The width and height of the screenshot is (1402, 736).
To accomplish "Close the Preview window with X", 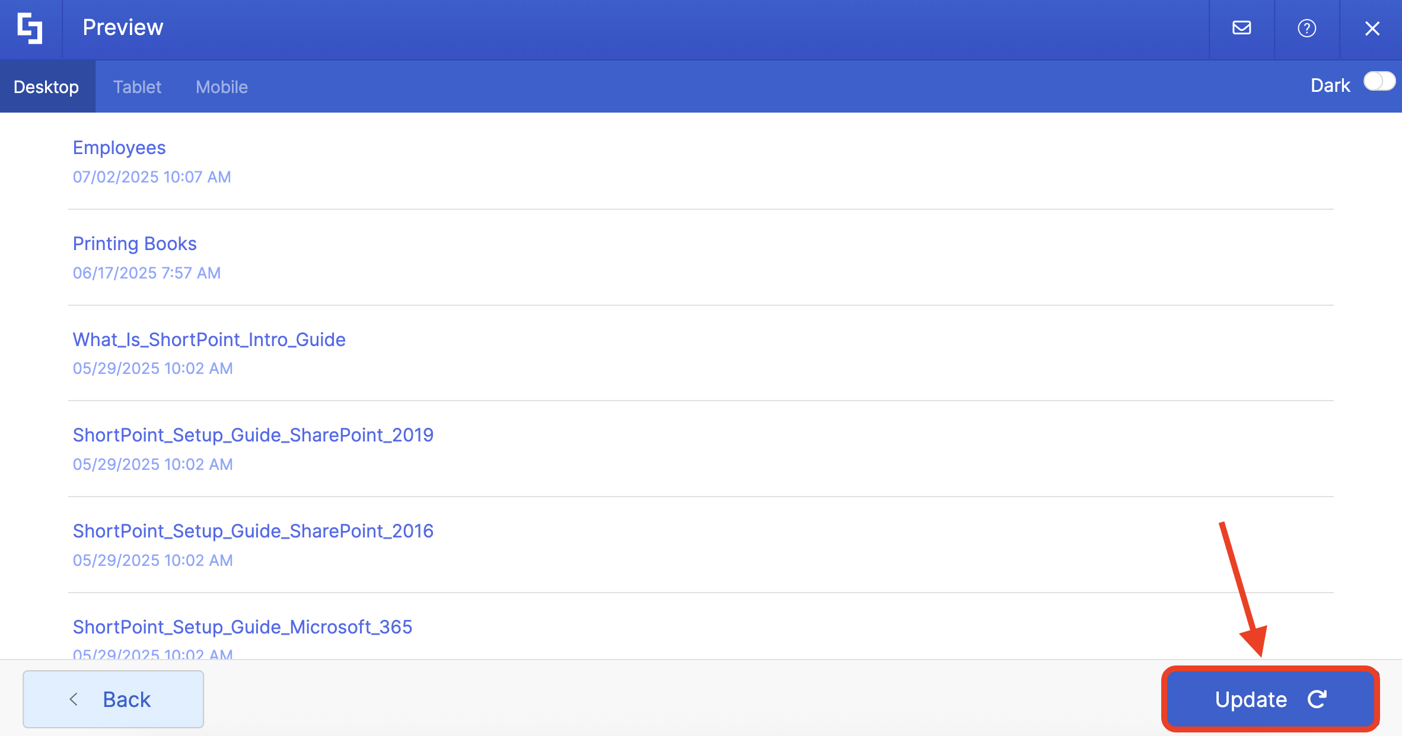I will (1372, 28).
